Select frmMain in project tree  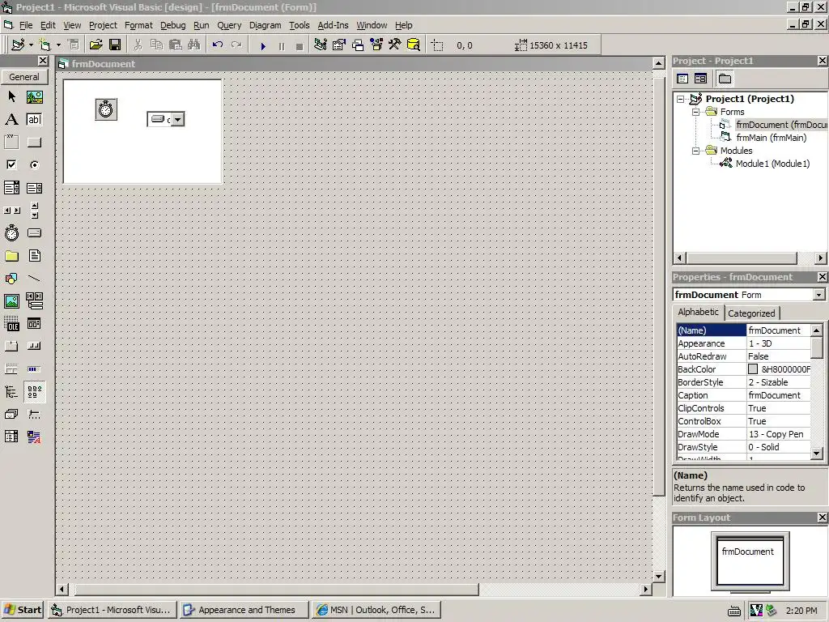pos(771,138)
